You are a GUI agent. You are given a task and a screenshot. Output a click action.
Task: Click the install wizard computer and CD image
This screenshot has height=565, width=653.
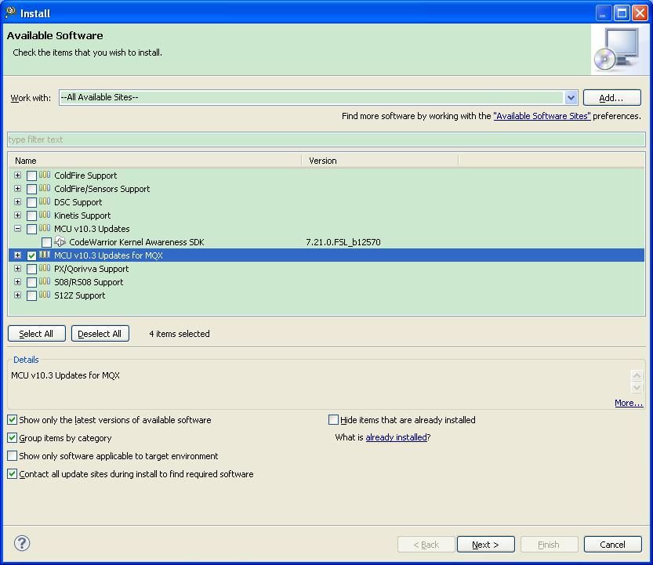619,49
